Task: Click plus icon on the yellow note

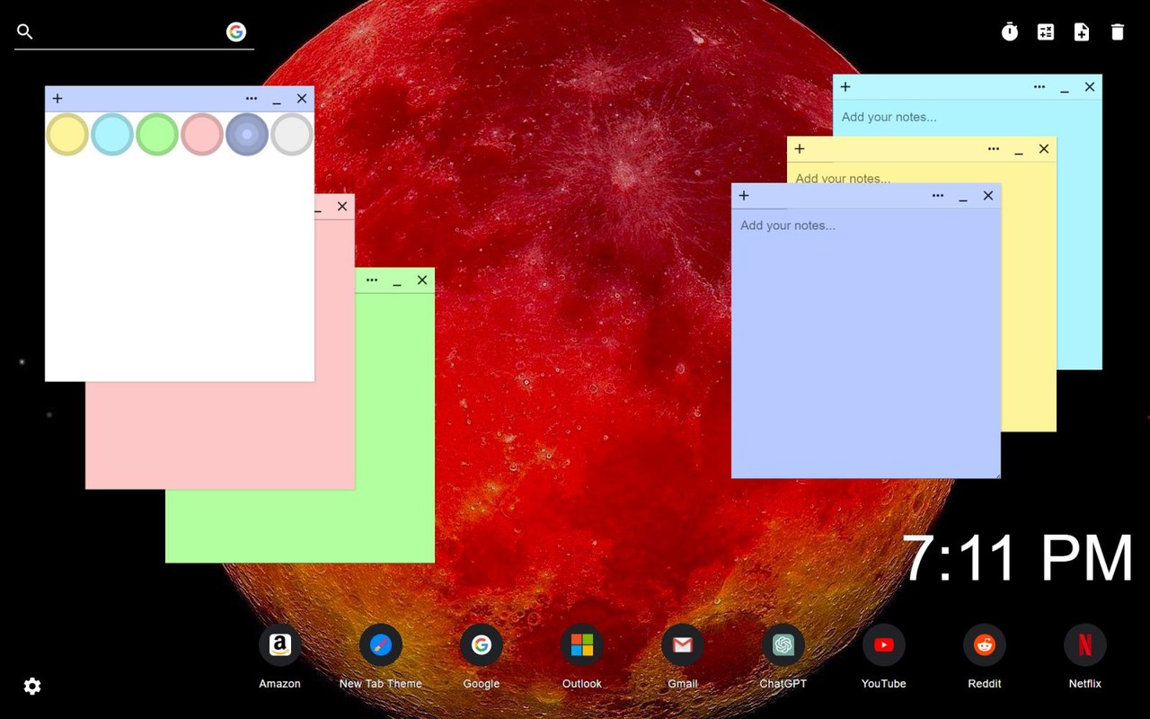Action: (x=800, y=149)
